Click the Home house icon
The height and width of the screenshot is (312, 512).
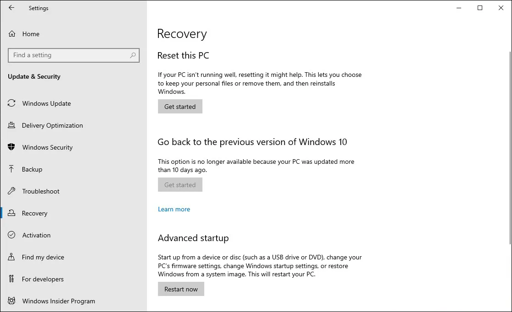pyautogui.click(x=11, y=34)
